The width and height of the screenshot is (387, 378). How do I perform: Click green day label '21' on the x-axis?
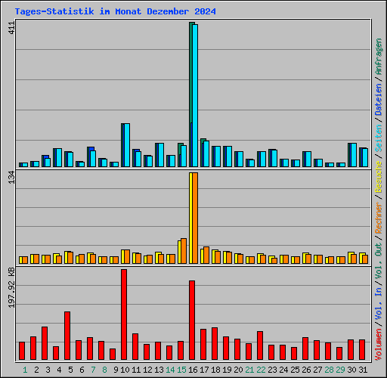(x=249, y=370)
